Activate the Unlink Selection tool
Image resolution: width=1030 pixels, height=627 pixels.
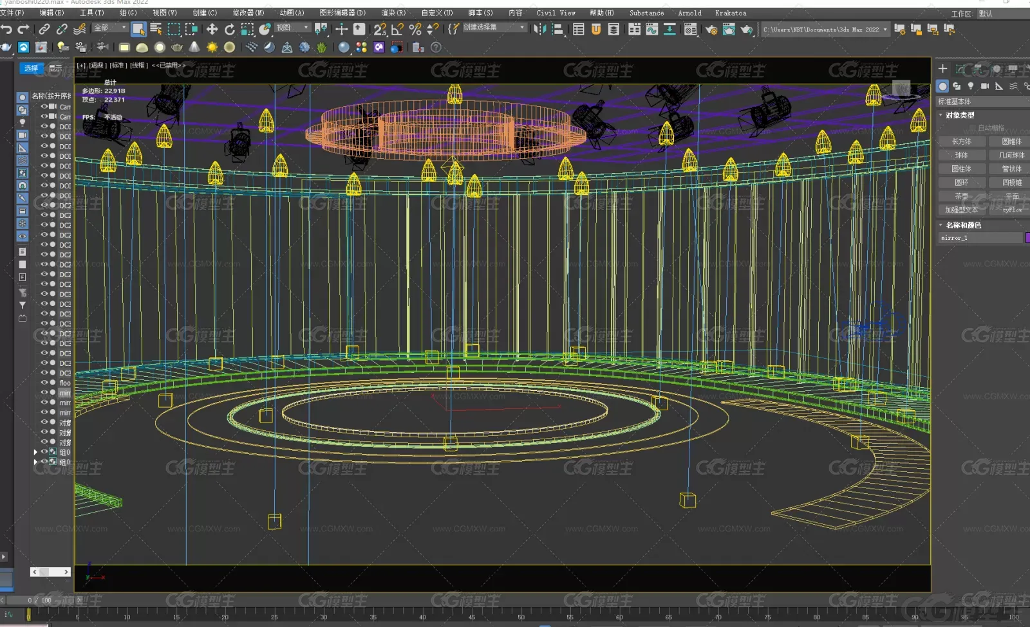coord(62,29)
